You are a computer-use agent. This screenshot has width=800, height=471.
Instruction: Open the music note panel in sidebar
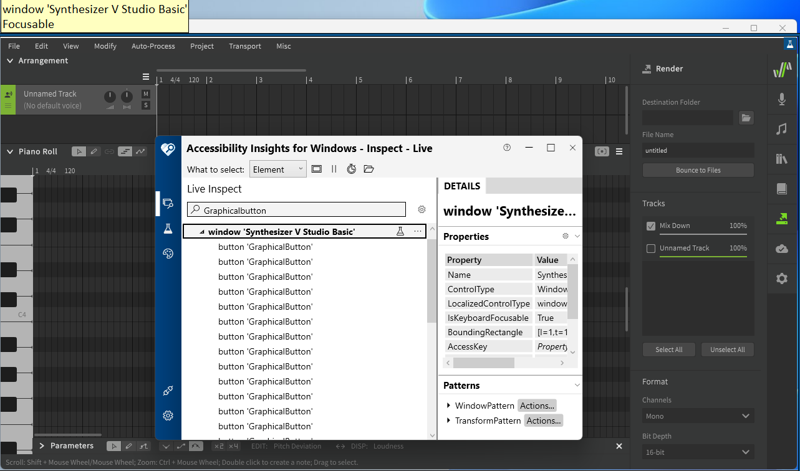[782, 129]
